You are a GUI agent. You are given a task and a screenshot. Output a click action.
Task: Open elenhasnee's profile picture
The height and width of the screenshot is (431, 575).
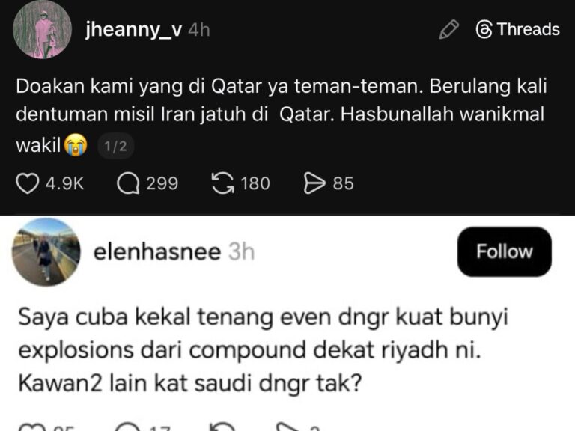pyautogui.click(x=42, y=251)
